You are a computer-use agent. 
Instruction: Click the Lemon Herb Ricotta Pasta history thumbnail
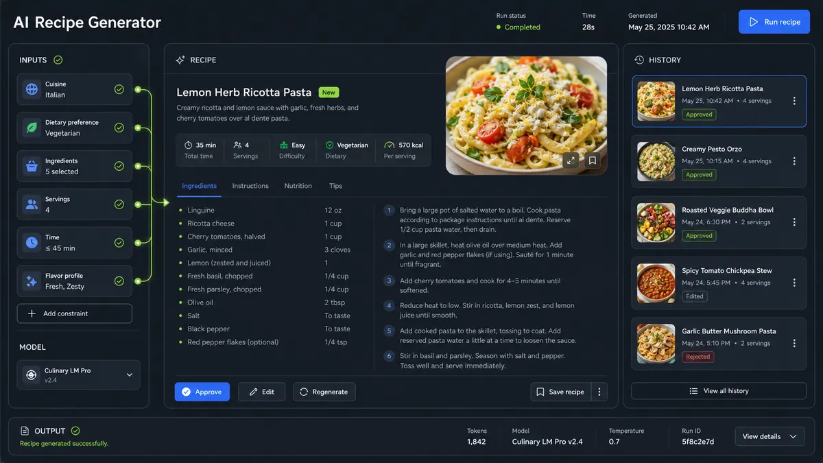pyautogui.click(x=656, y=102)
